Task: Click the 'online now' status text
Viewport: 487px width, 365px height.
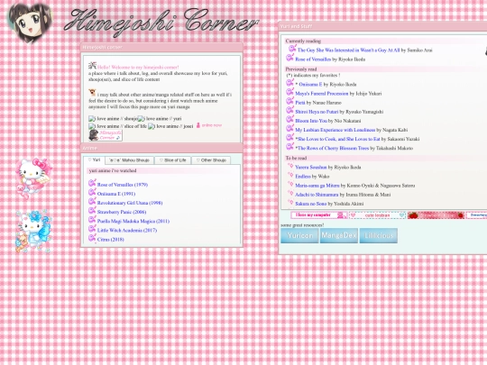Action: pyautogui.click(x=212, y=125)
